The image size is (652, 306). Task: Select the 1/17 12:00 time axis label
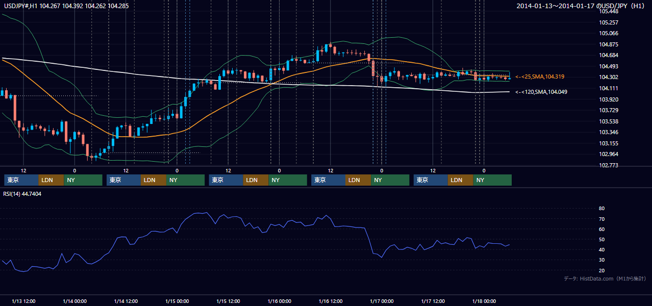tap(433, 301)
